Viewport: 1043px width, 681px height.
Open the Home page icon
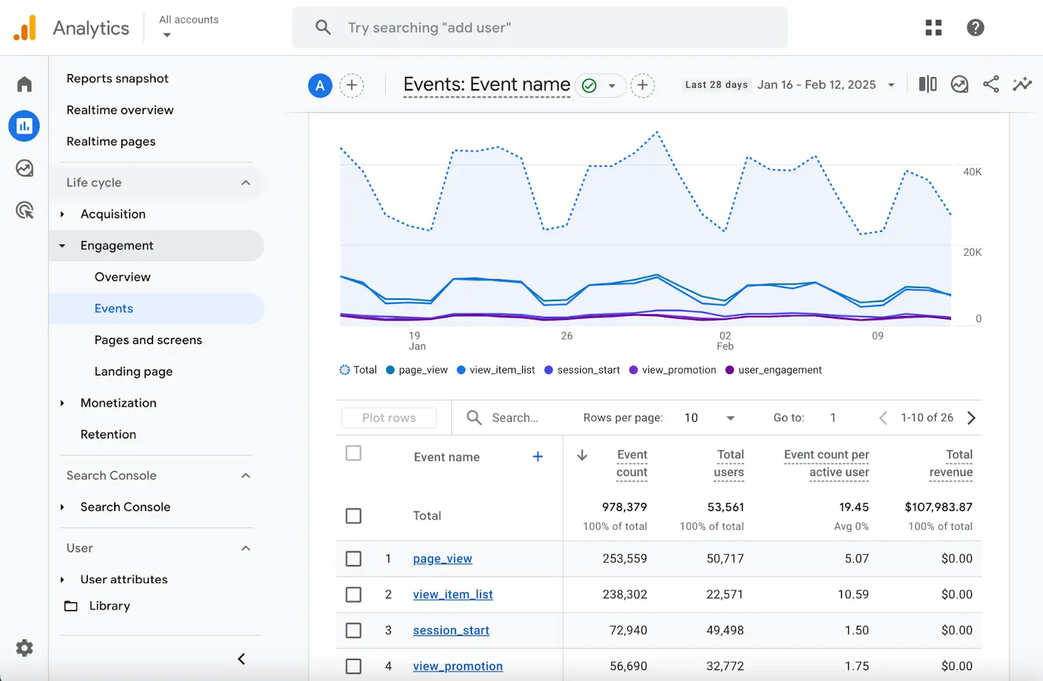24,83
